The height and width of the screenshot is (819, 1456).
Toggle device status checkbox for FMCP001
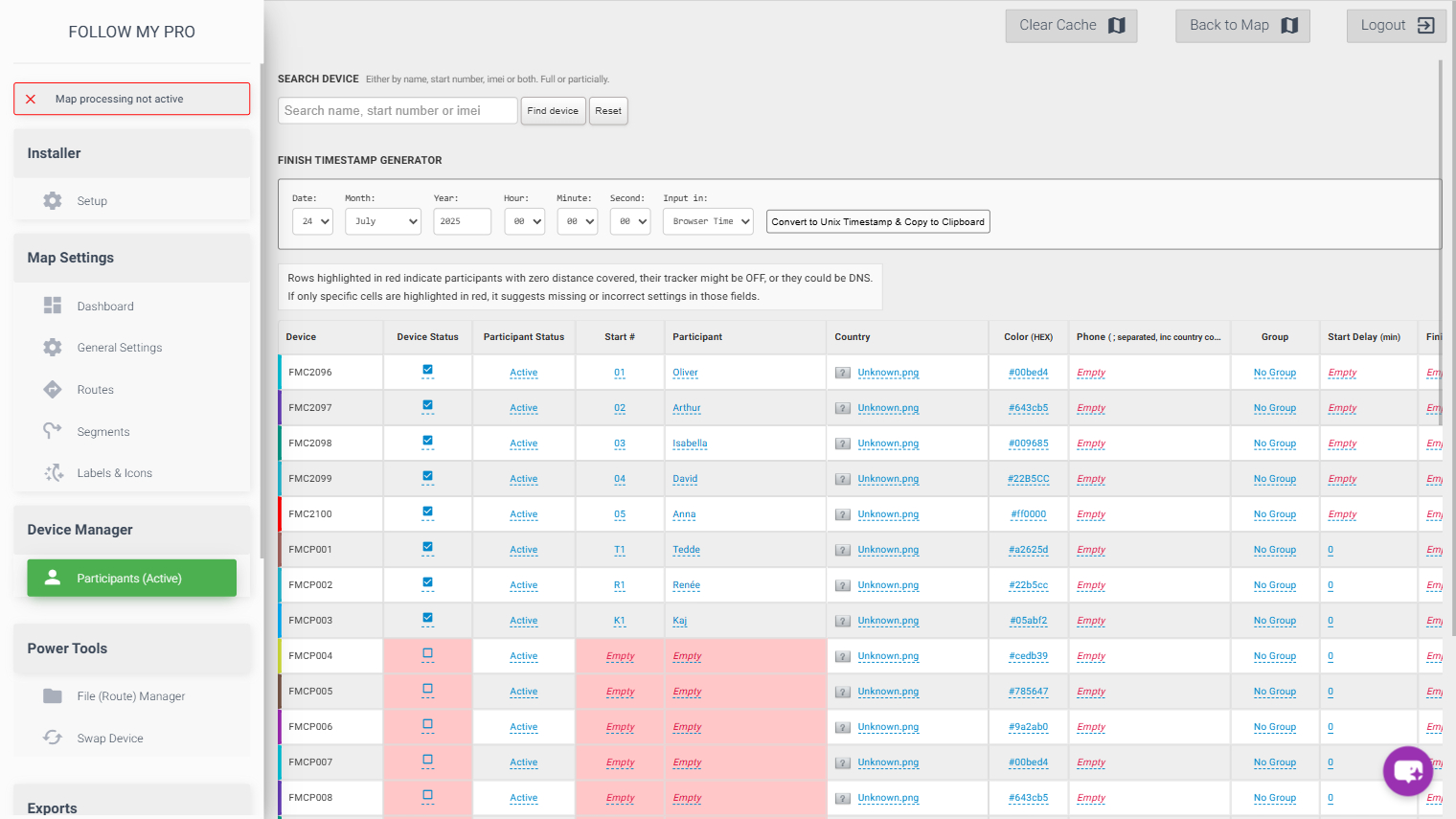coord(427,547)
